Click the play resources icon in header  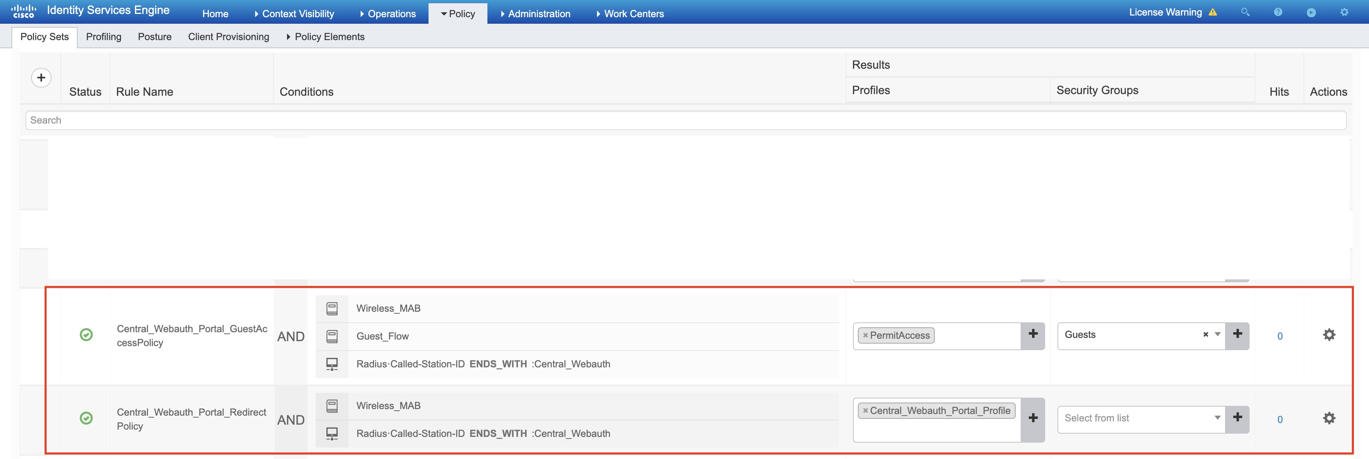coord(1311,12)
